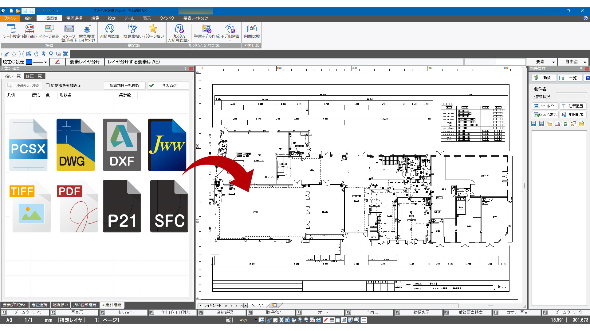Click the 一覧 button in 物件管理
Viewport: 590px width, 331px height.
coord(569,78)
